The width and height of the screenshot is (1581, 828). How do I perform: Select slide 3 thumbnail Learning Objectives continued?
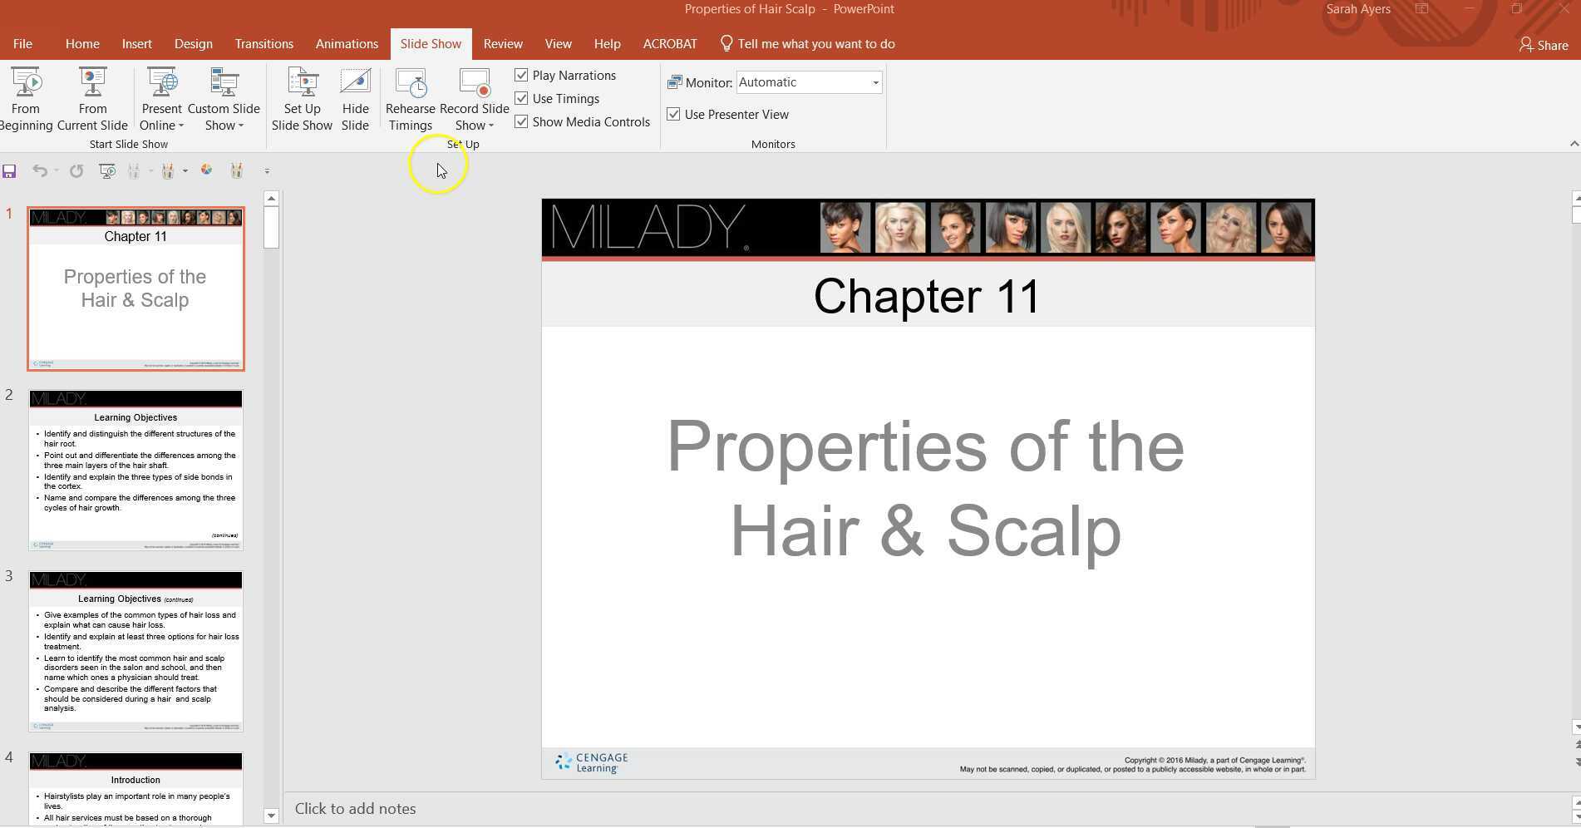click(x=135, y=652)
